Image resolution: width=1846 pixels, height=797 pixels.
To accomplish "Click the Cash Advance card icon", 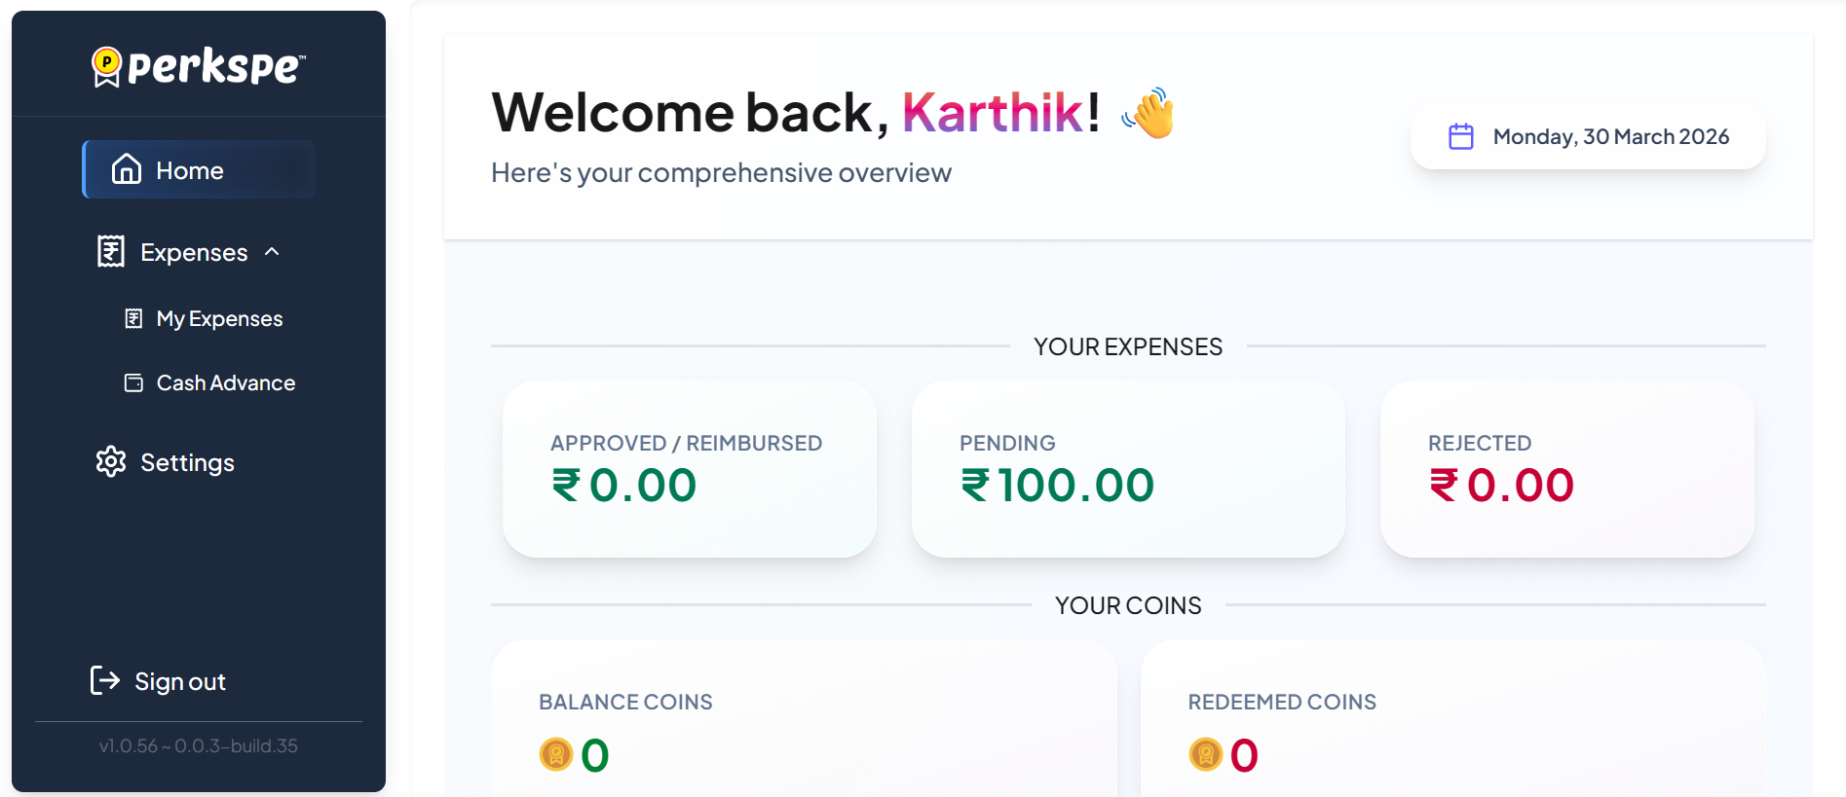I will click(132, 382).
